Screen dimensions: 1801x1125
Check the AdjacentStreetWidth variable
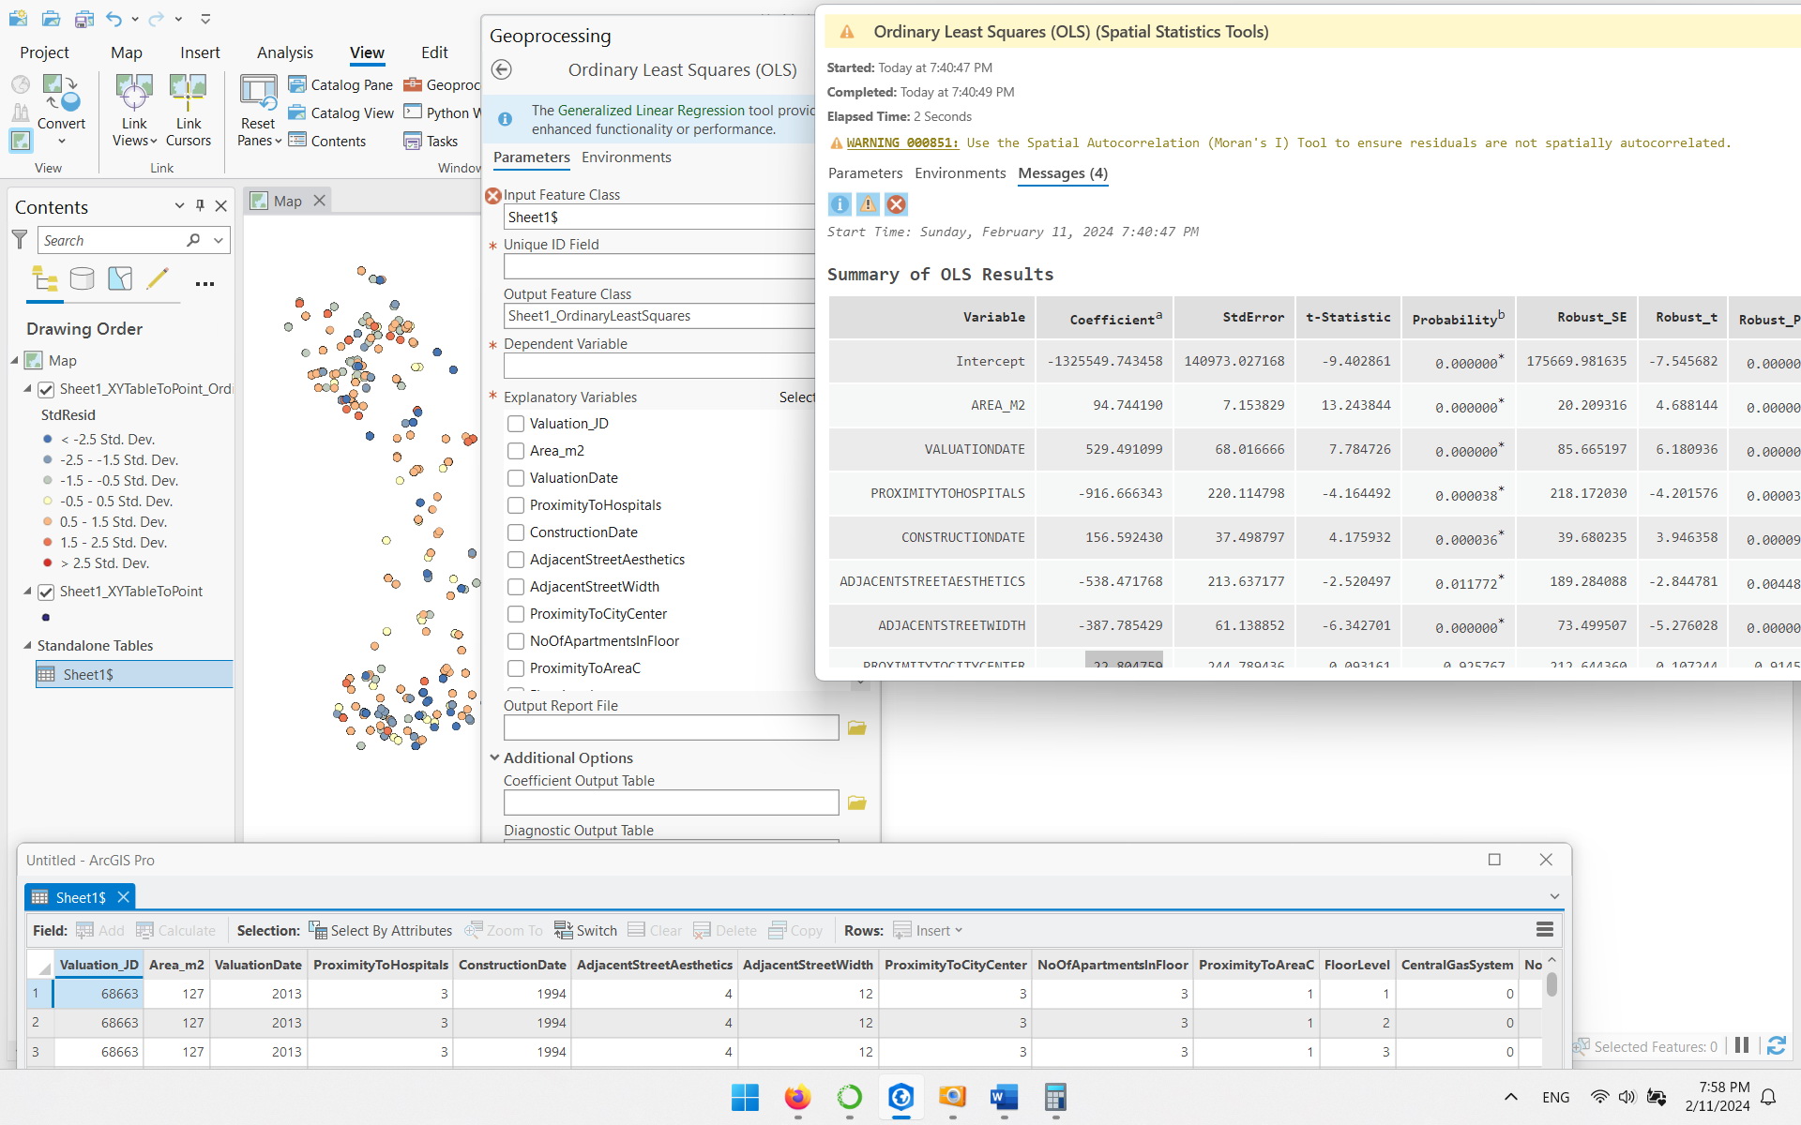click(x=516, y=587)
